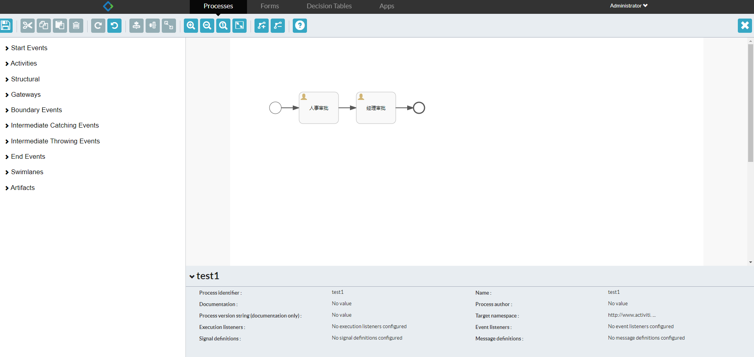Edit Process version string No value field
The image size is (754, 357).
[342, 315]
